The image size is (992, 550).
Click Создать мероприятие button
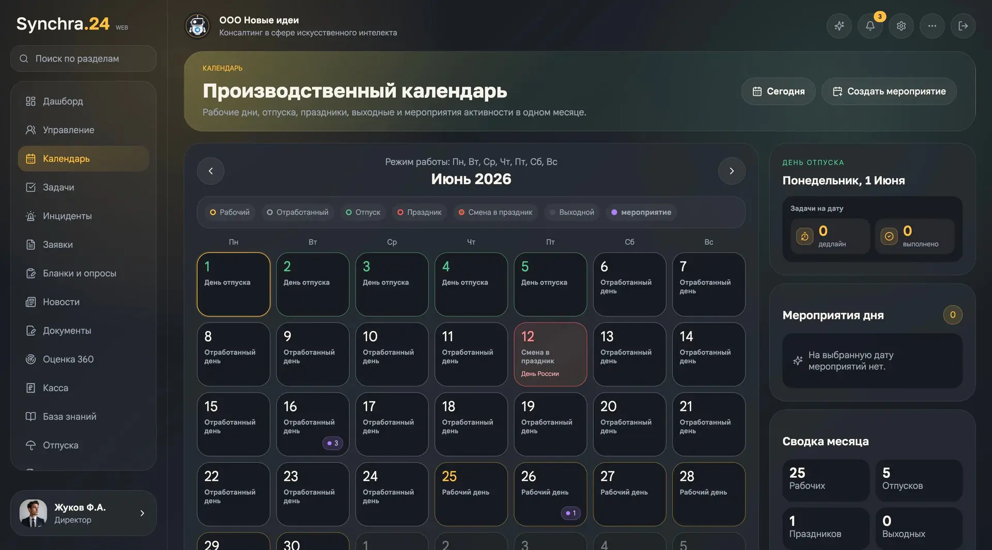889,91
